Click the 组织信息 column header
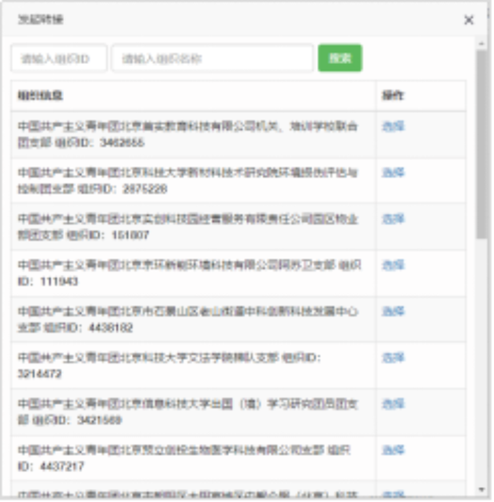Screen dimensions: 494x502 tap(40, 96)
